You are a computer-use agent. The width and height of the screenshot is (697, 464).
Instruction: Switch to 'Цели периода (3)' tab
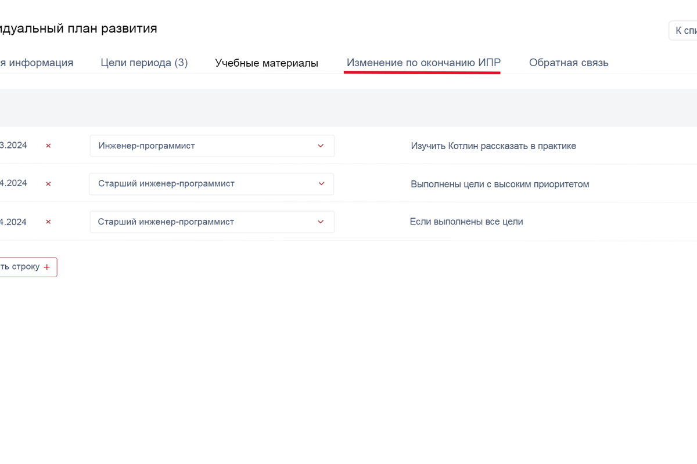point(144,63)
